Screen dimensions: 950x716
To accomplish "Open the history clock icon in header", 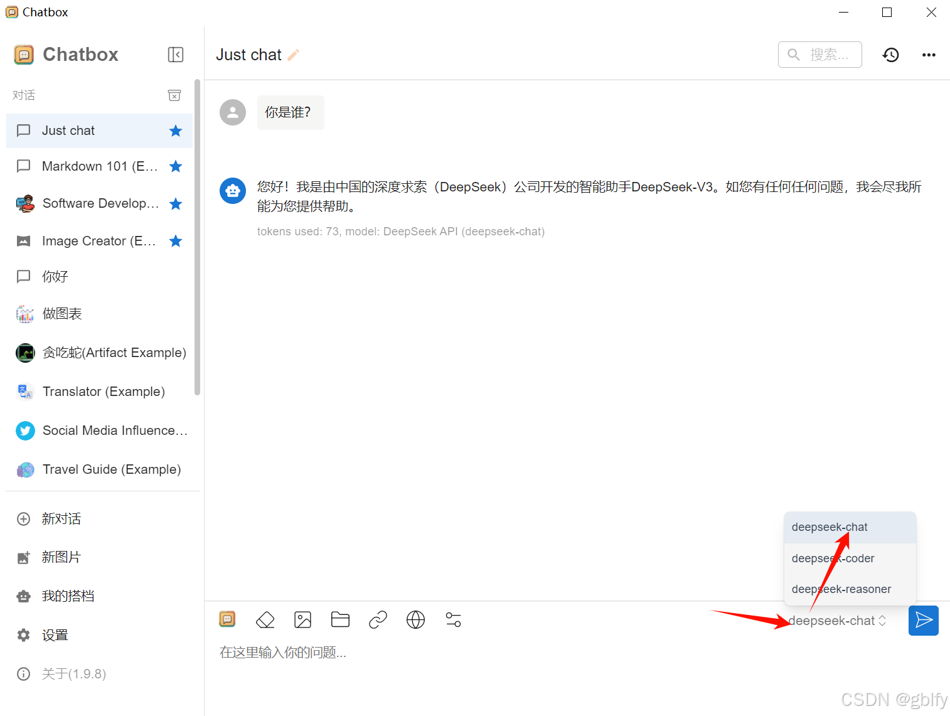I will tap(890, 55).
